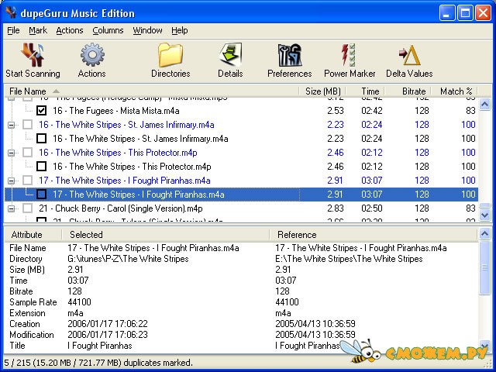Viewport: 496px width, 372px height.
Task: Click the dupeGuru title bar app icon
Action: coord(12,12)
